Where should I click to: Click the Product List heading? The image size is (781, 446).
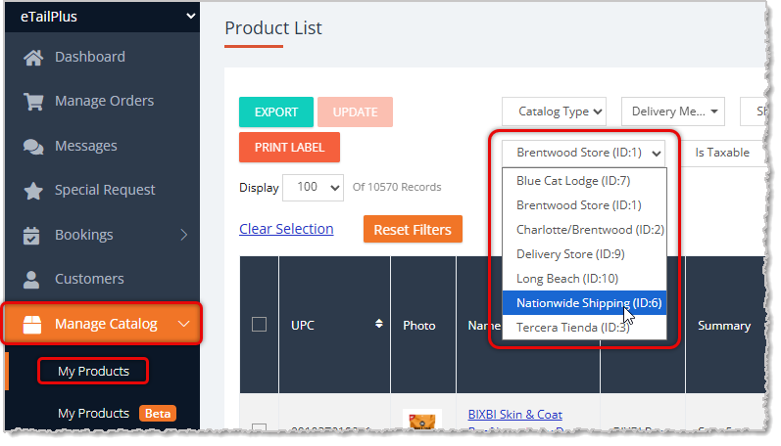273,27
